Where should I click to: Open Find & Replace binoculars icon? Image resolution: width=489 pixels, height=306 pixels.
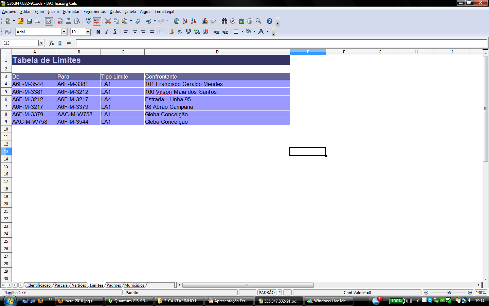(224, 21)
